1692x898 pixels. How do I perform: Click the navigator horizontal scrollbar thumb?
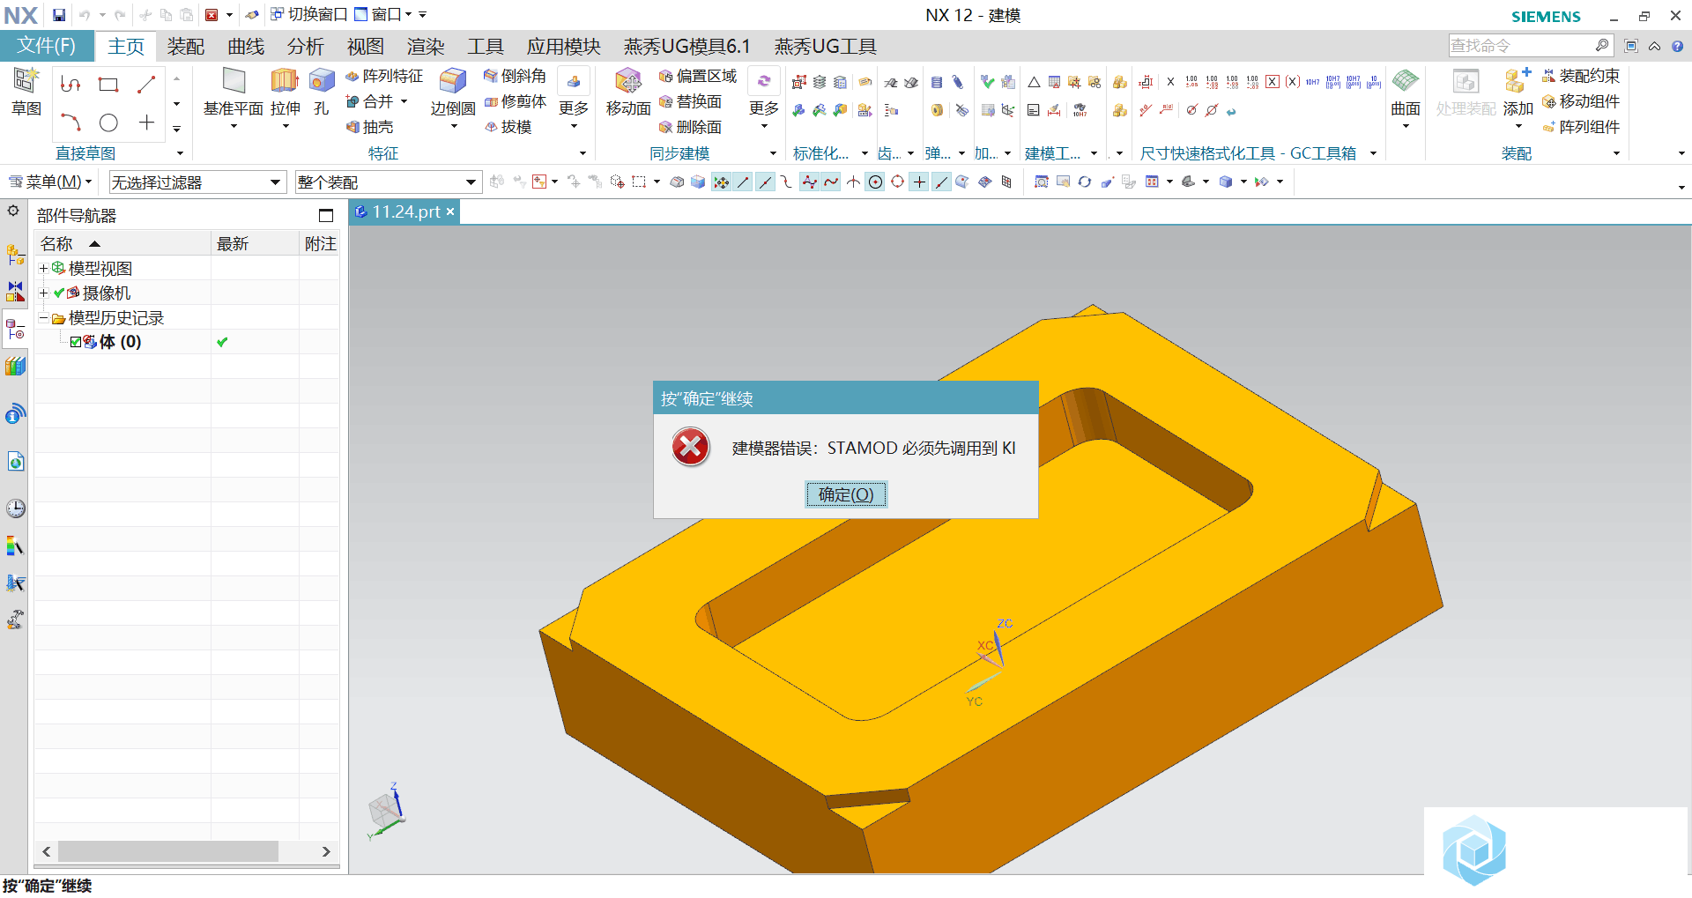[x=167, y=851]
